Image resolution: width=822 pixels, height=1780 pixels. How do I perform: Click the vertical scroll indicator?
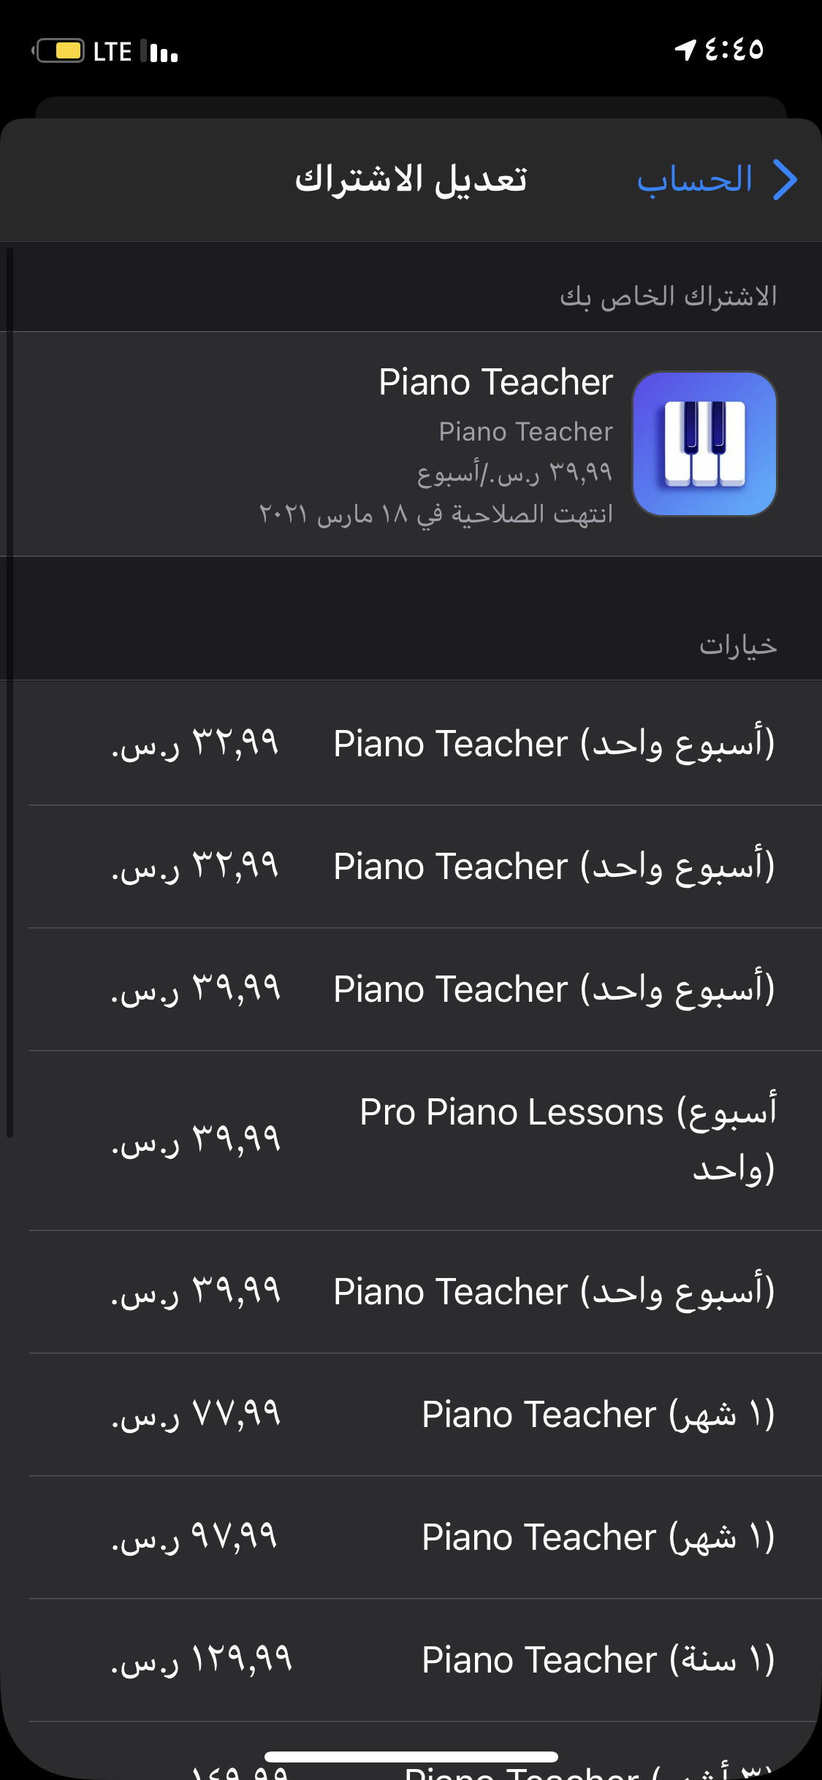(x=9, y=693)
